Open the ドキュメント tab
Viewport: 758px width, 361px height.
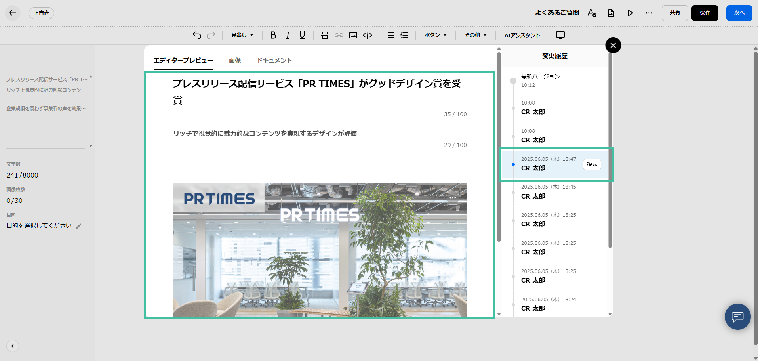pyautogui.click(x=274, y=60)
